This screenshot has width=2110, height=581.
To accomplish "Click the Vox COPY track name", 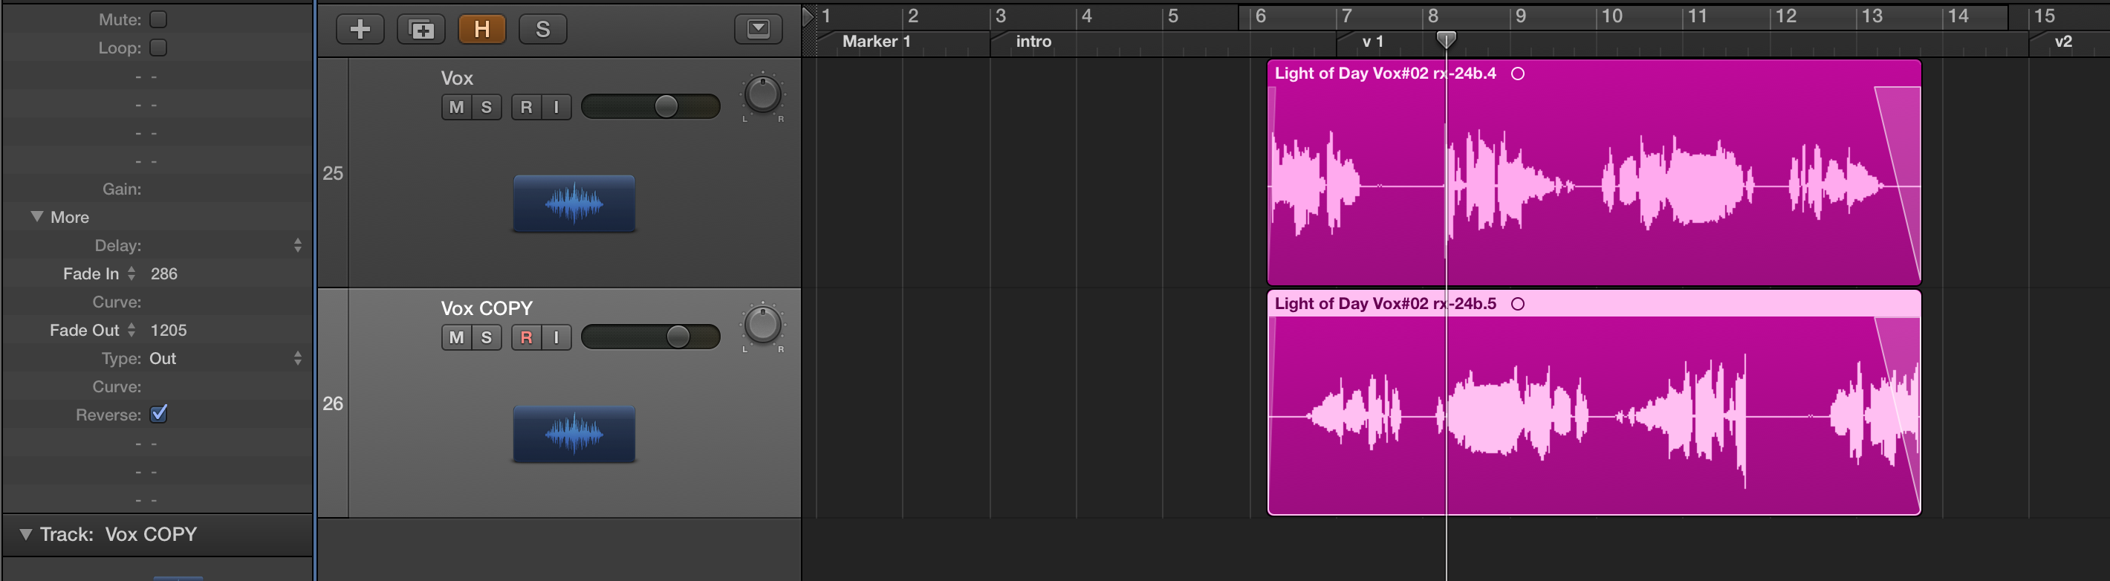I will pyautogui.click(x=487, y=308).
